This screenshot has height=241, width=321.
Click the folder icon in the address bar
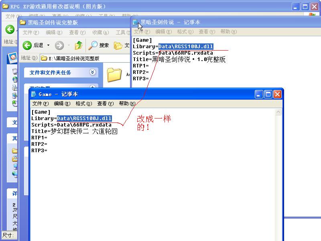coord(44,58)
